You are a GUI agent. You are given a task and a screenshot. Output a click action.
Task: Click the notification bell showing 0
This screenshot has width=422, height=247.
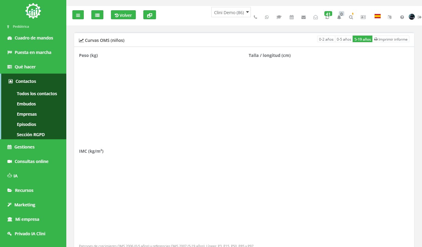coord(339,17)
